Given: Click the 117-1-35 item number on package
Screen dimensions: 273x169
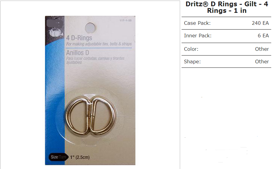Looking at the screenshot, I should (125, 21).
